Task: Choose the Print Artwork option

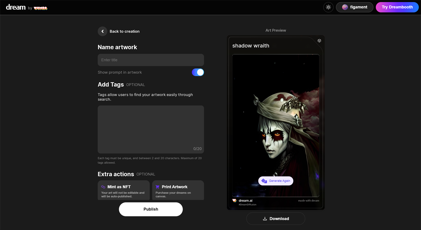Action: [x=178, y=190]
